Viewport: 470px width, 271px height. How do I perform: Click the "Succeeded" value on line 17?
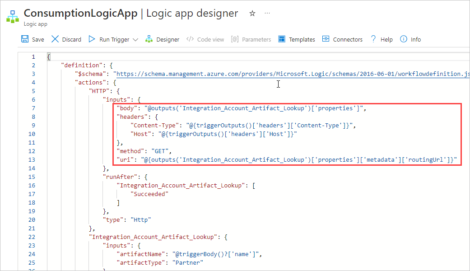point(149,194)
